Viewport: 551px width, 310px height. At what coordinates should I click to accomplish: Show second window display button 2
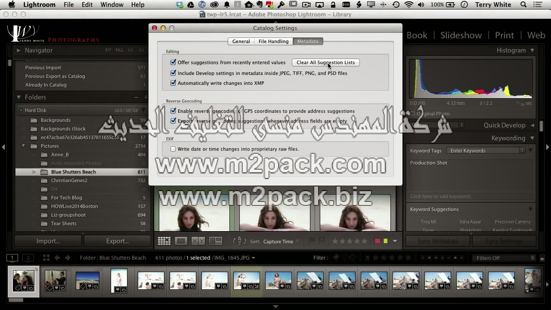(28, 258)
